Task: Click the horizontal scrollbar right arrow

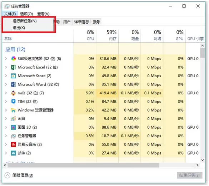Action: tap(198, 165)
